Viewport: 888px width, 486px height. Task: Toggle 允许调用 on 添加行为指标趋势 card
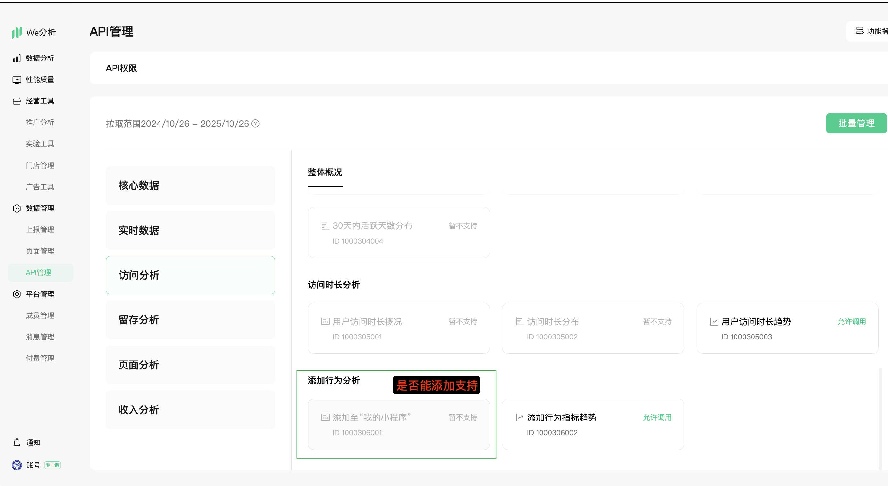coord(657,417)
